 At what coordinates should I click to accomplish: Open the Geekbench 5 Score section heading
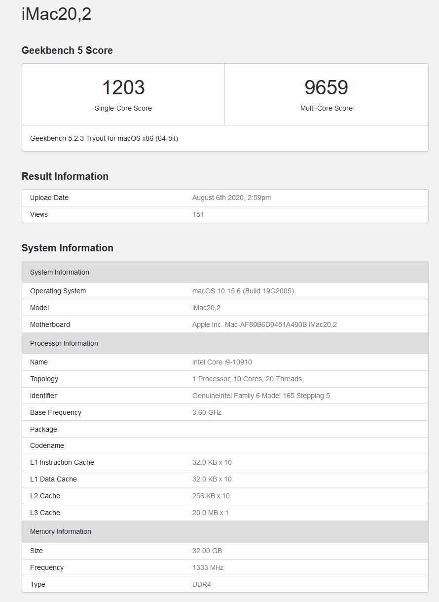(x=67, y=50)
